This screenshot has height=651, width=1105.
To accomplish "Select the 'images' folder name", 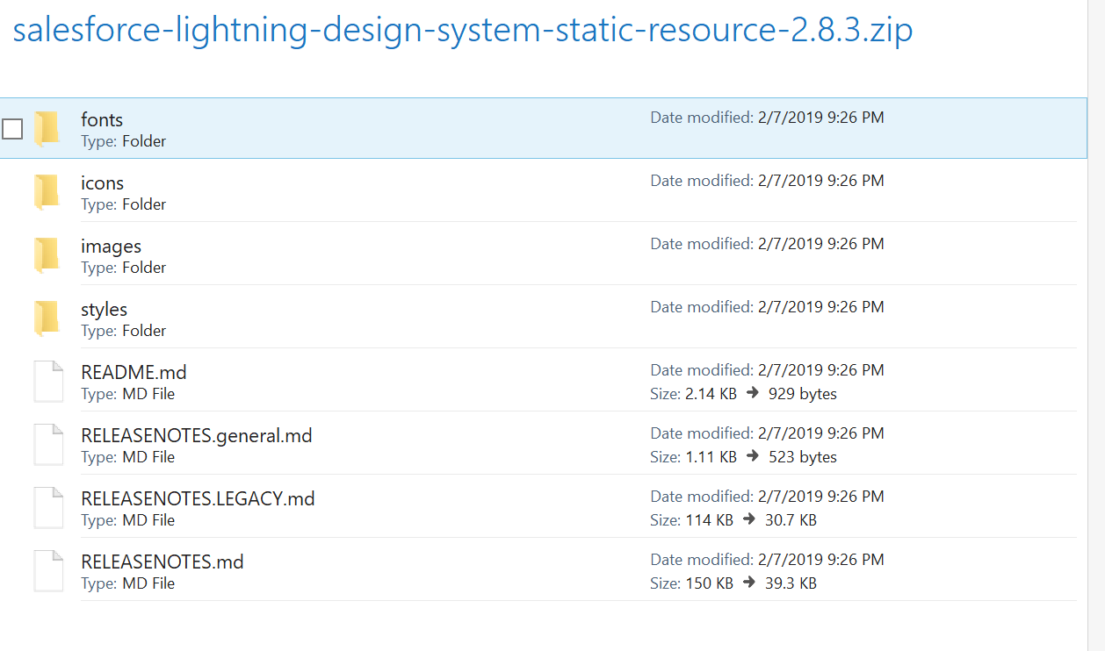I will tap(112, 247).
